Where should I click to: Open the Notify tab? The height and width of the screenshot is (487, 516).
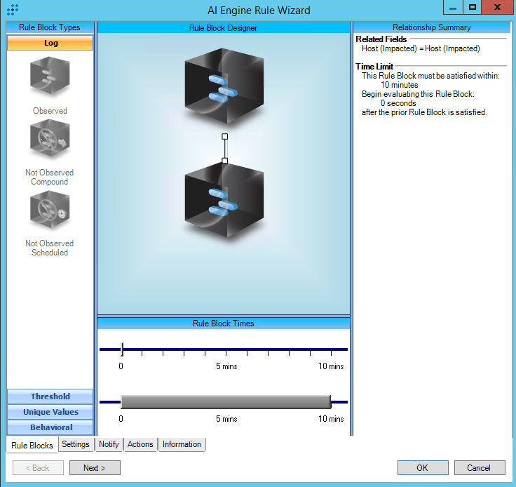[109, 444]
